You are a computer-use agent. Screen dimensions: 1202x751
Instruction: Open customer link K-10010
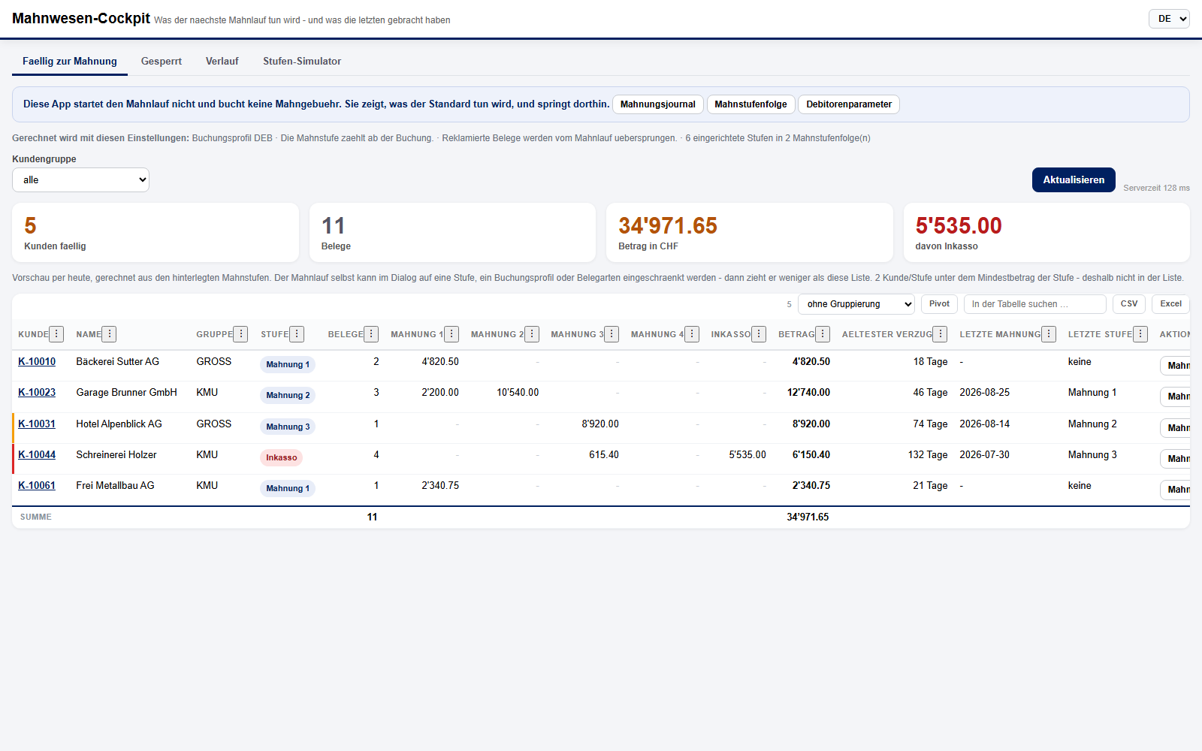(37, 362)
